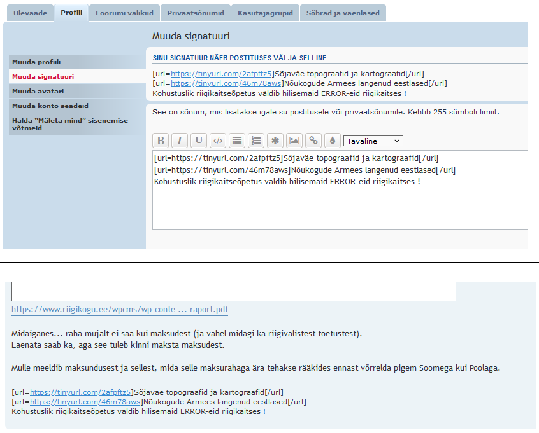Click the riigikogu.ee raport.pdf link

coord(119,310)
